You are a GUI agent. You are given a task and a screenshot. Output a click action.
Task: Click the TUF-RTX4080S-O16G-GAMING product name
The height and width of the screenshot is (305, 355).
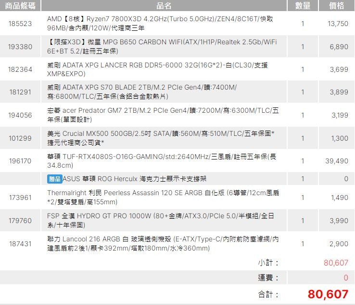(162, 161)
